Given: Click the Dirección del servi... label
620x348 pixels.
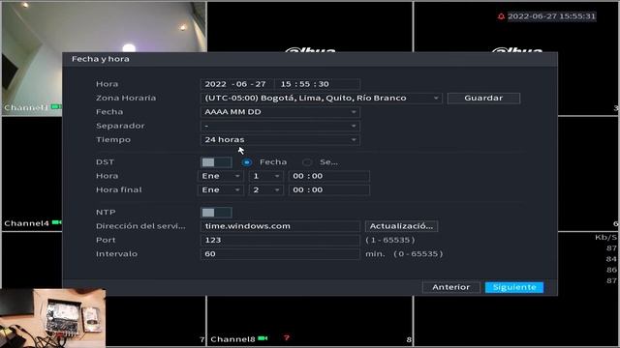Looking at the screenshot, I should [x=140, y=226].
